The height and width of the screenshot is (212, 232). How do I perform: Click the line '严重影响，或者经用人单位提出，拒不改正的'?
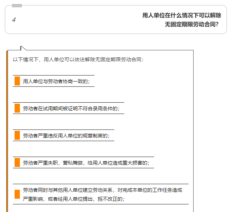click(x=74, y=199)
